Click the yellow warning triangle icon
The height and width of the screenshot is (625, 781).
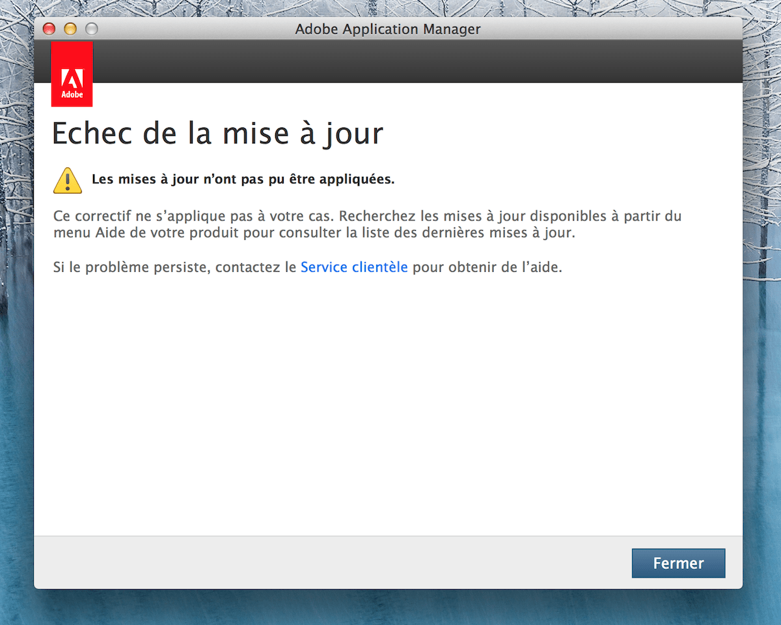coord(68,180)
